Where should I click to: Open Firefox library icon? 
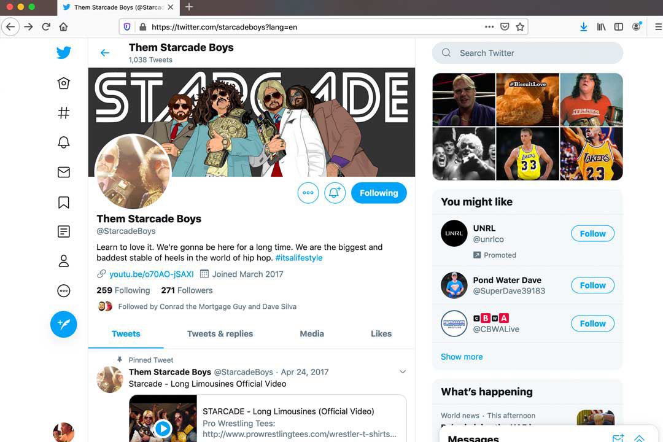point(601,27)
